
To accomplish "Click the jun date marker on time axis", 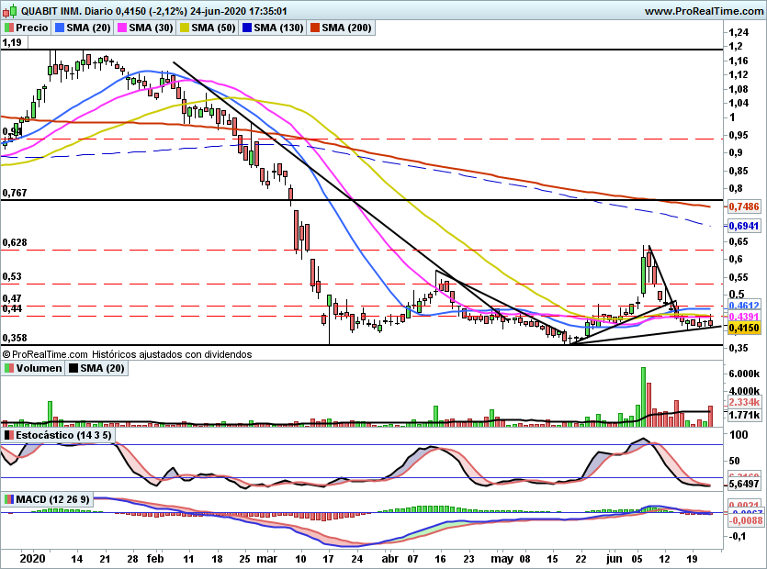I will pyautogui.click(x=614, y=559).
